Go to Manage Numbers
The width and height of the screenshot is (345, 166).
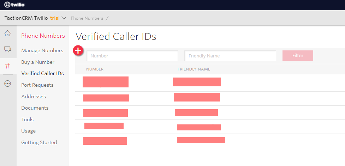pos(42,50)
